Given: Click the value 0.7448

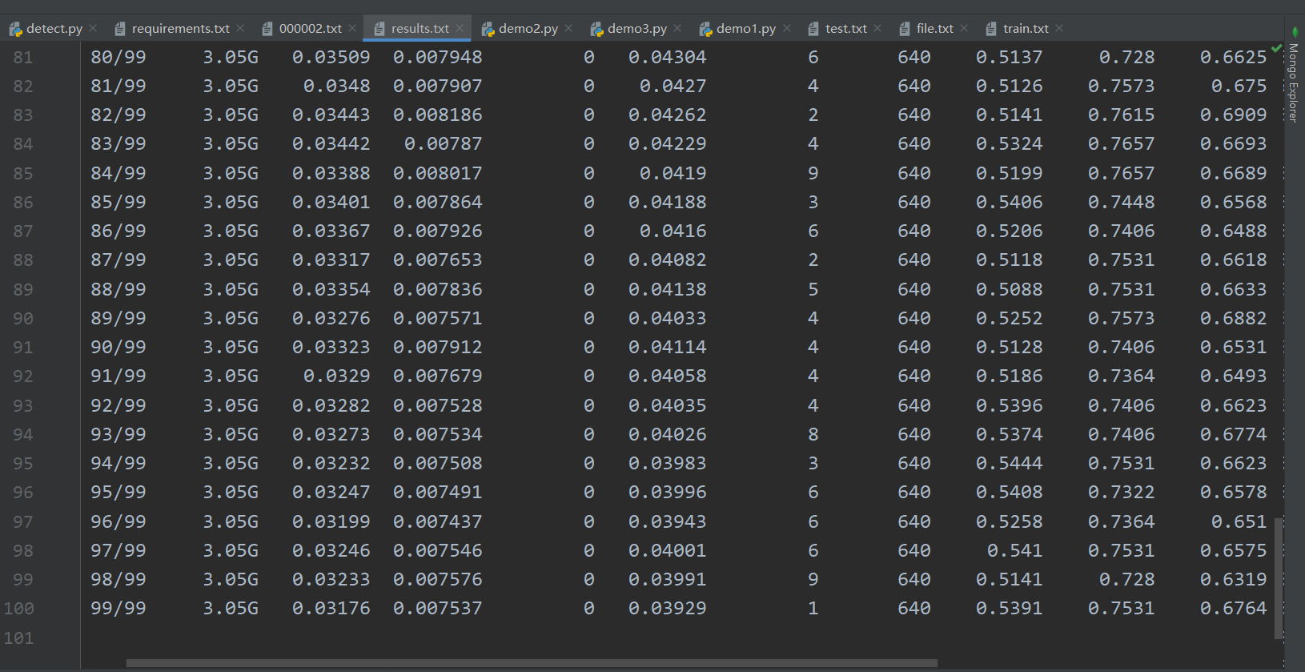Looking at the screenshot, I should pyautogui.click(x=1122, y=203).
